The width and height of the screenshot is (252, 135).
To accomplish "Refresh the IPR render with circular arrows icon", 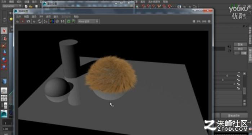I will [40, 21].
